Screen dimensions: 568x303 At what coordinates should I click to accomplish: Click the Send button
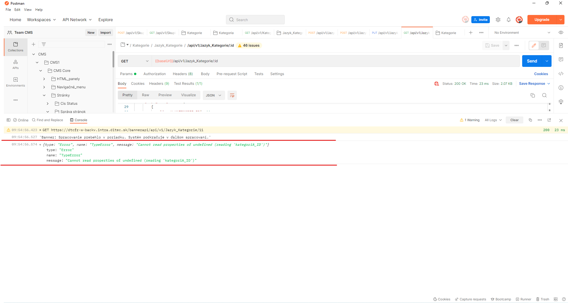532,61
